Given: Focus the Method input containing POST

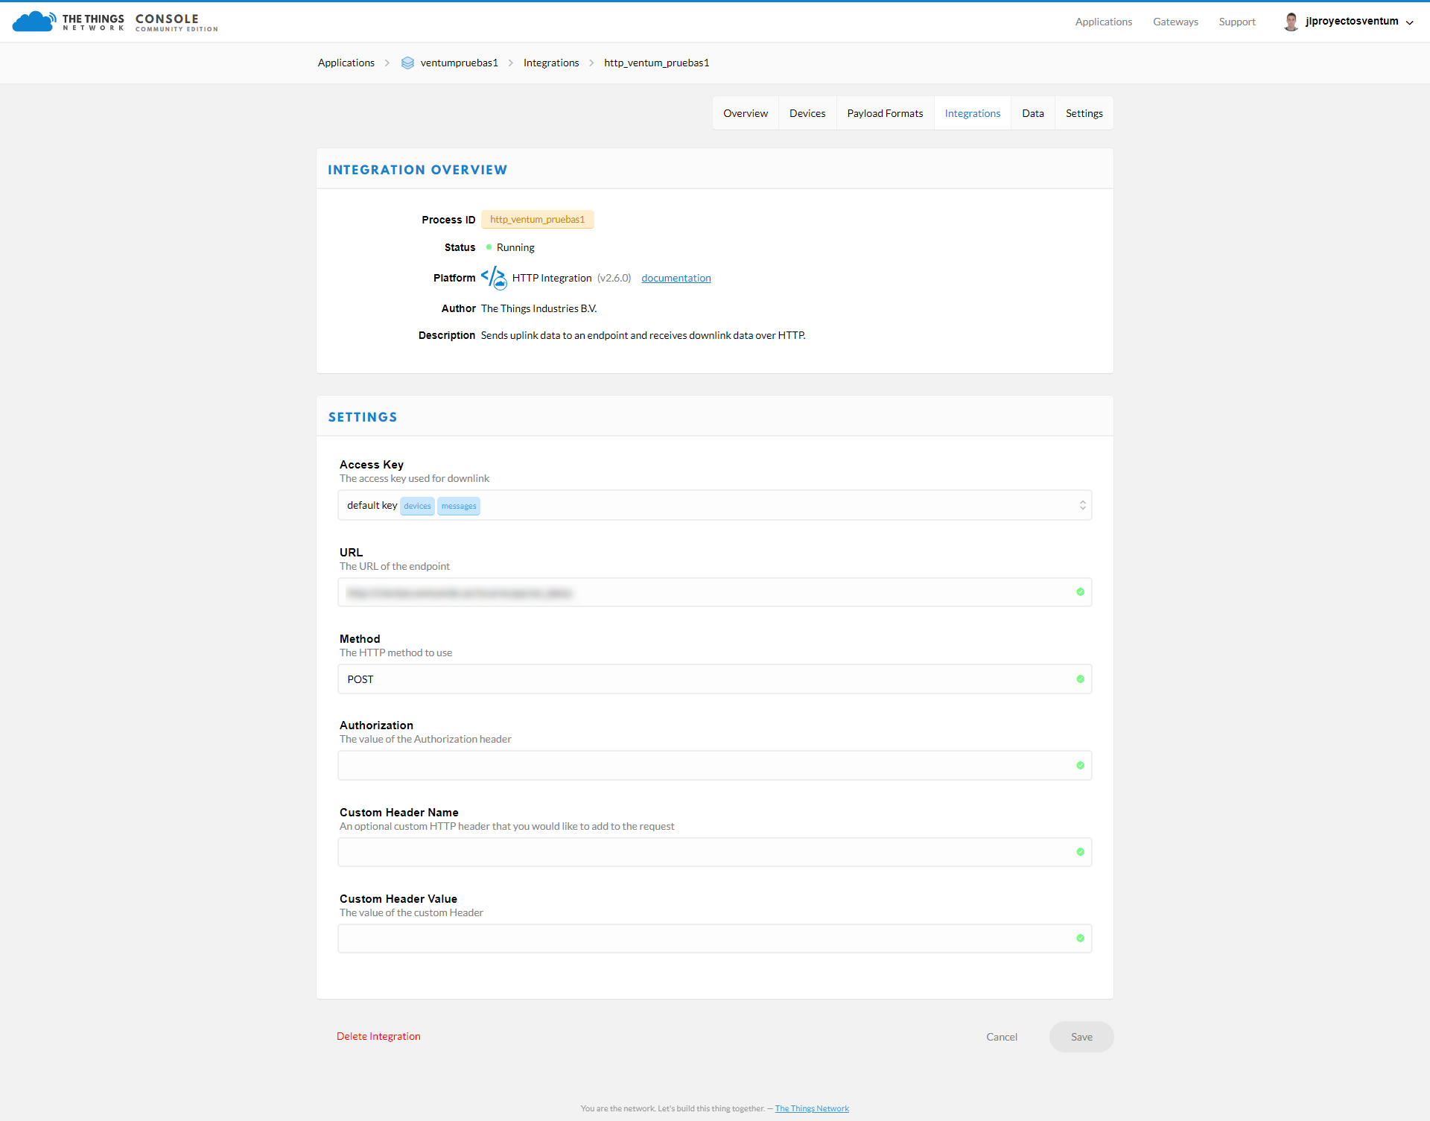Looking at the screenshot, I should (x=714, y=679).
